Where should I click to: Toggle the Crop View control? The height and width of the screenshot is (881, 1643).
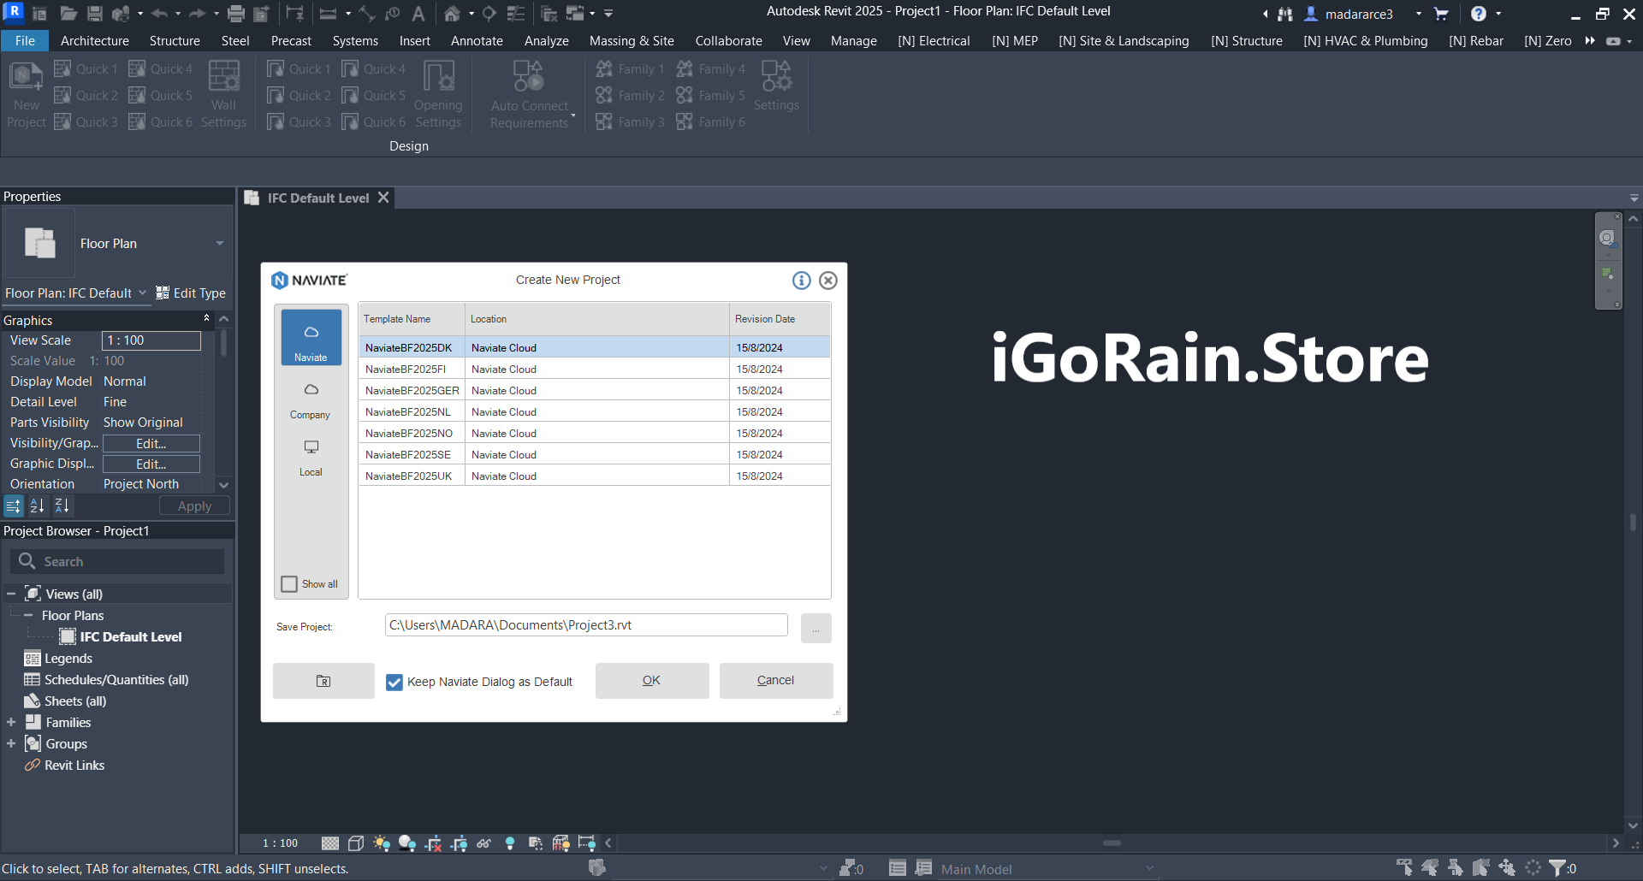click(x=434, y=843)
